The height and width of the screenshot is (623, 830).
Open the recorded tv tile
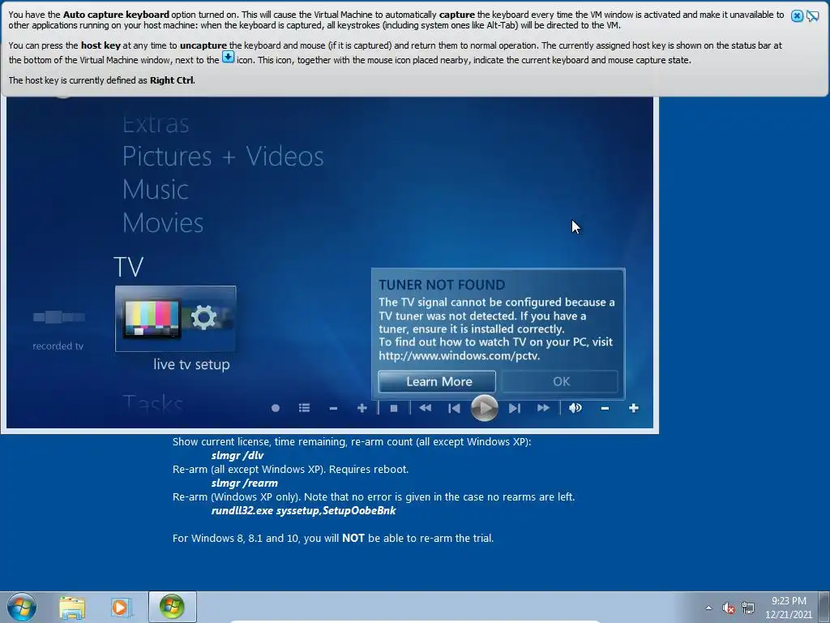coord(58,329)
